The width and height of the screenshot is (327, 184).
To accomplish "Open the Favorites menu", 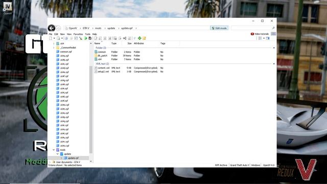I will [78, 34].
